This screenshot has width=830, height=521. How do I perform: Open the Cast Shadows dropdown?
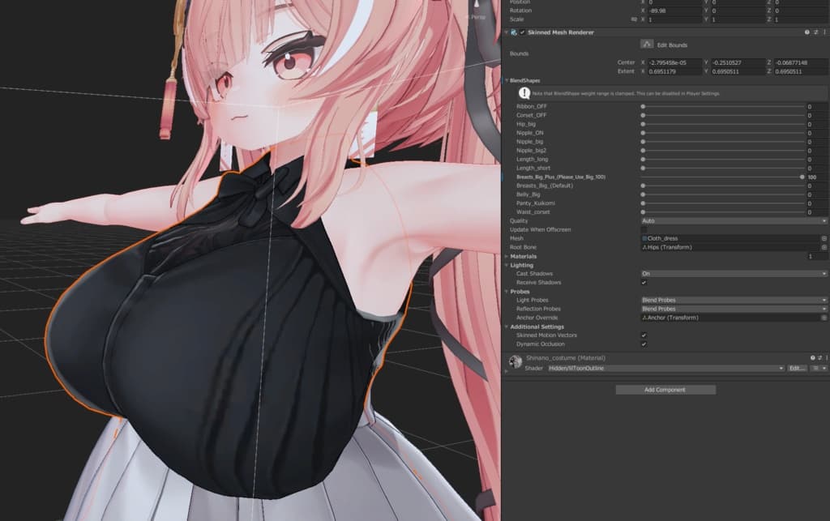click(734, 273)
